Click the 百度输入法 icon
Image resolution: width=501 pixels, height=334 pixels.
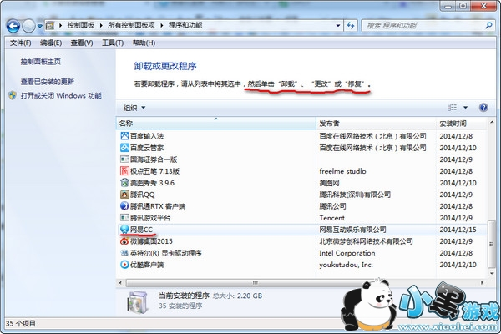coord(124,136)
